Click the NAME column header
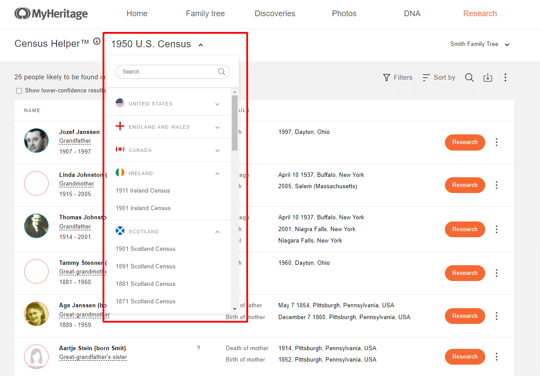The image size is (540, 376). coord(32,110)
